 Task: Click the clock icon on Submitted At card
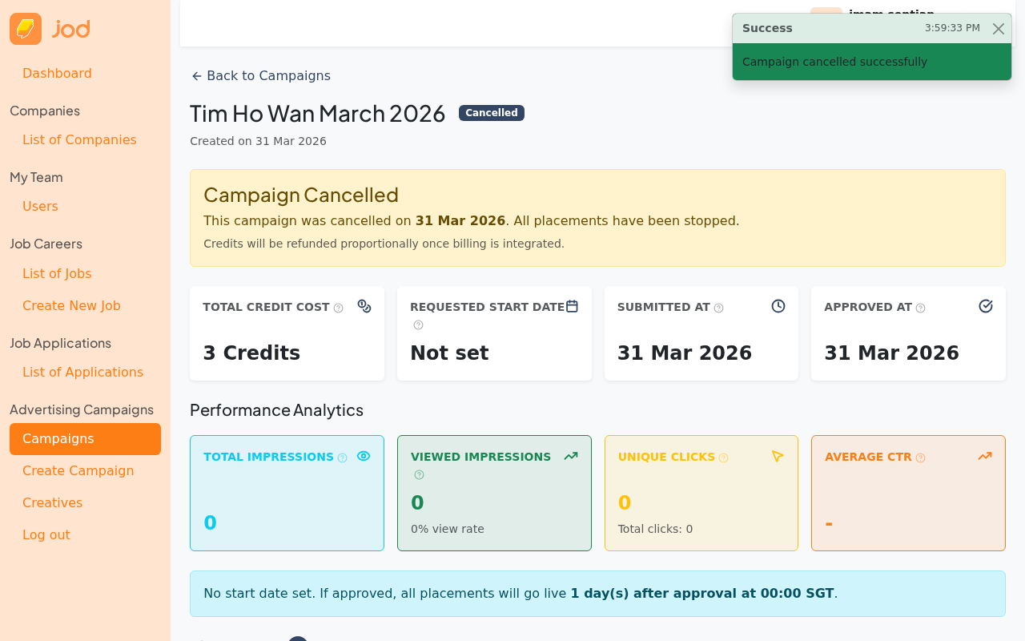(x=778, y=305)
